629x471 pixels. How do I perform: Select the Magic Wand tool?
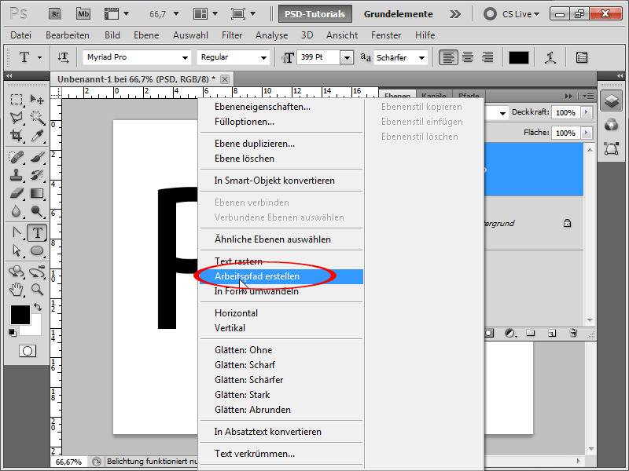click(37, 117)
